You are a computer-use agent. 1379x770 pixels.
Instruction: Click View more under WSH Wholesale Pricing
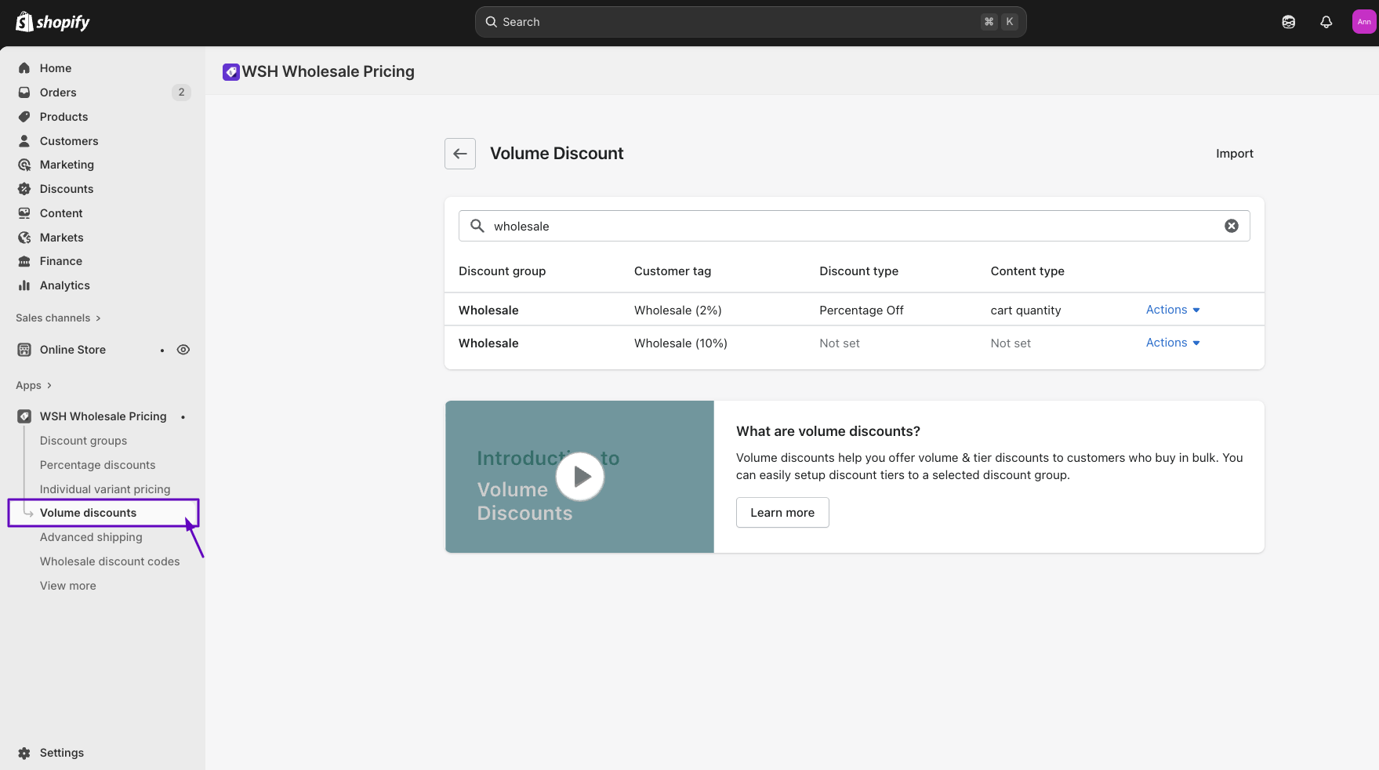(x=68, y=586)
